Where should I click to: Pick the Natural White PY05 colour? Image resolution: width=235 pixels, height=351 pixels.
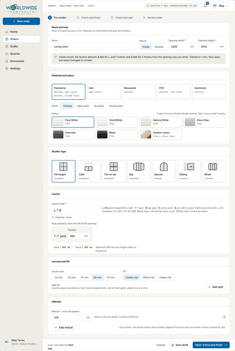[161, 122]
